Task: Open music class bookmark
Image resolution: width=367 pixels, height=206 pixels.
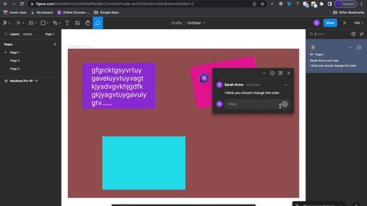Action: pyautogui.click(x=15, y=13)
